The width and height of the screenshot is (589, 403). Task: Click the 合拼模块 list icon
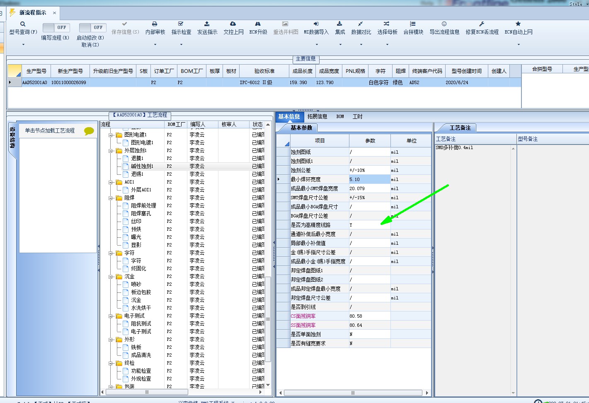click(x=413, y=24)
